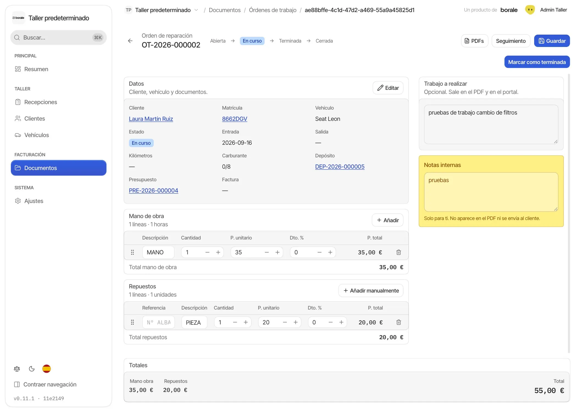Click Marcar como terminada button
Image resolution: width=577 pixels, height=412 pixels.
click(x=537, y=62)
